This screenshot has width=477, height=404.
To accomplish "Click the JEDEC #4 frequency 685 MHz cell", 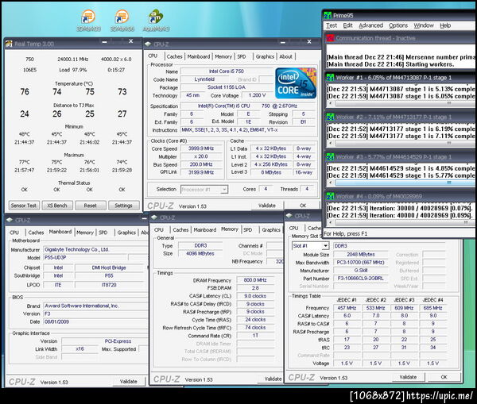I will 432,308.
